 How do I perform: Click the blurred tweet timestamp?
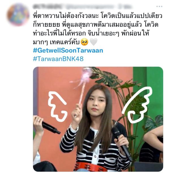tap(126, 7)
